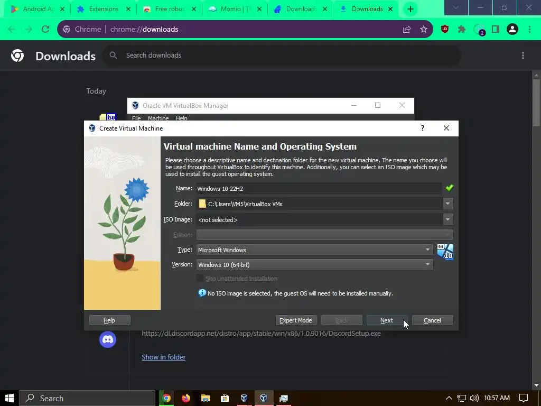Open Firefox from the taskbar

point(186,398)
